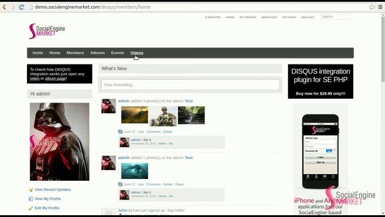This screenshot has height=217, width=385.
Task: Click the 'album page' link in notice
Action: click(x=55, y=78)
